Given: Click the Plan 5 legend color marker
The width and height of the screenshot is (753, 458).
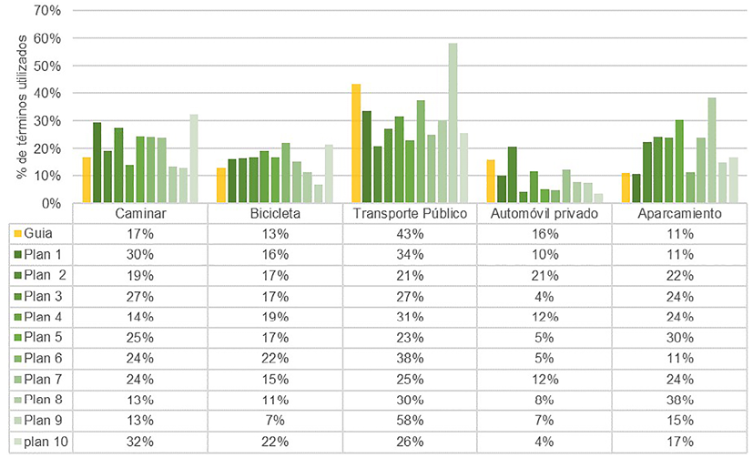Looking at the screenshot, I should [x=18, y=336].
